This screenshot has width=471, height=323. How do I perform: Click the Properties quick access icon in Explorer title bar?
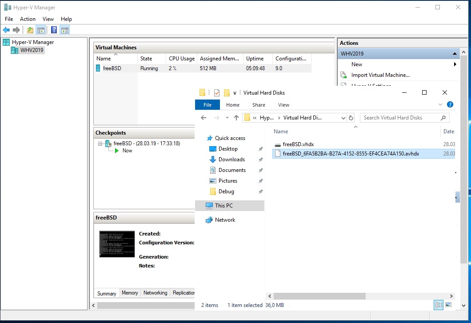tap(216, 93)
